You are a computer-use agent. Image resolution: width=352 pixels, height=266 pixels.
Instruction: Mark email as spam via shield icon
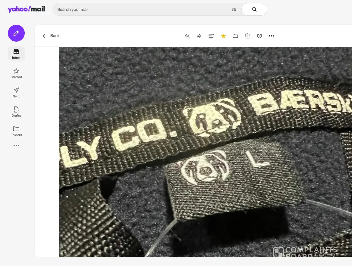click(x=259, y=36)
